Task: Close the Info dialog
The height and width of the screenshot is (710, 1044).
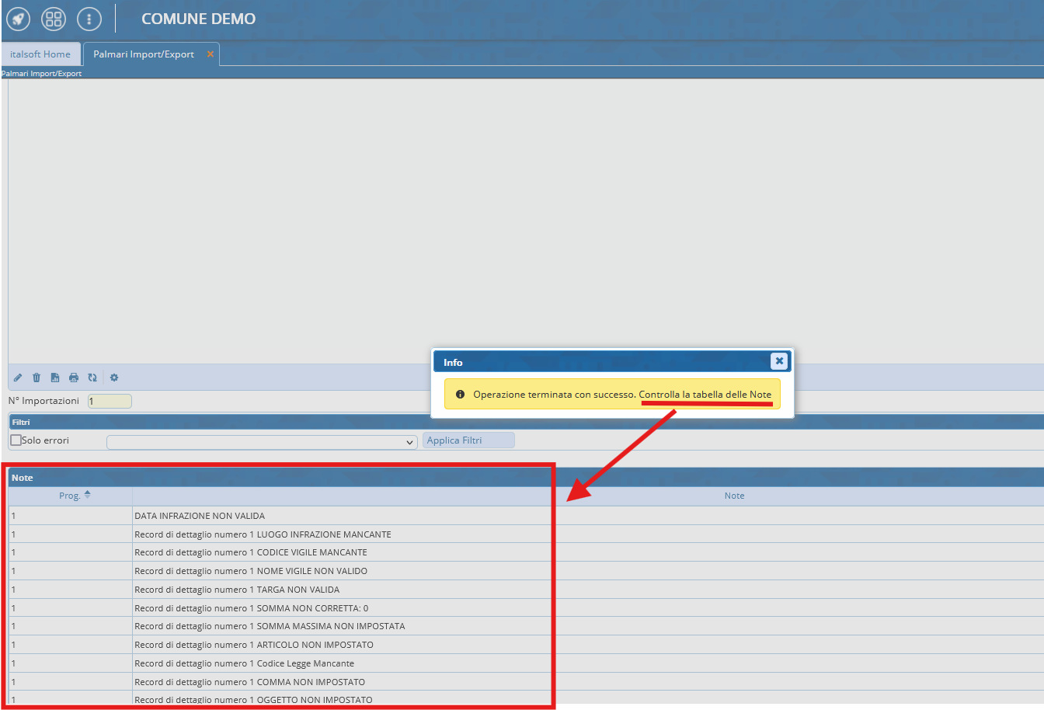Action: 779,361
